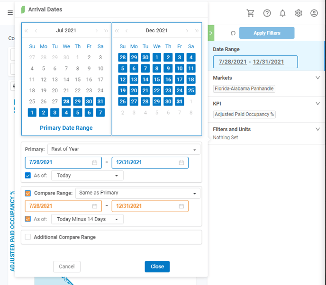Viewport: 326px width, 285px height.
Task: Open the help question mark icon
Action: 267,13
